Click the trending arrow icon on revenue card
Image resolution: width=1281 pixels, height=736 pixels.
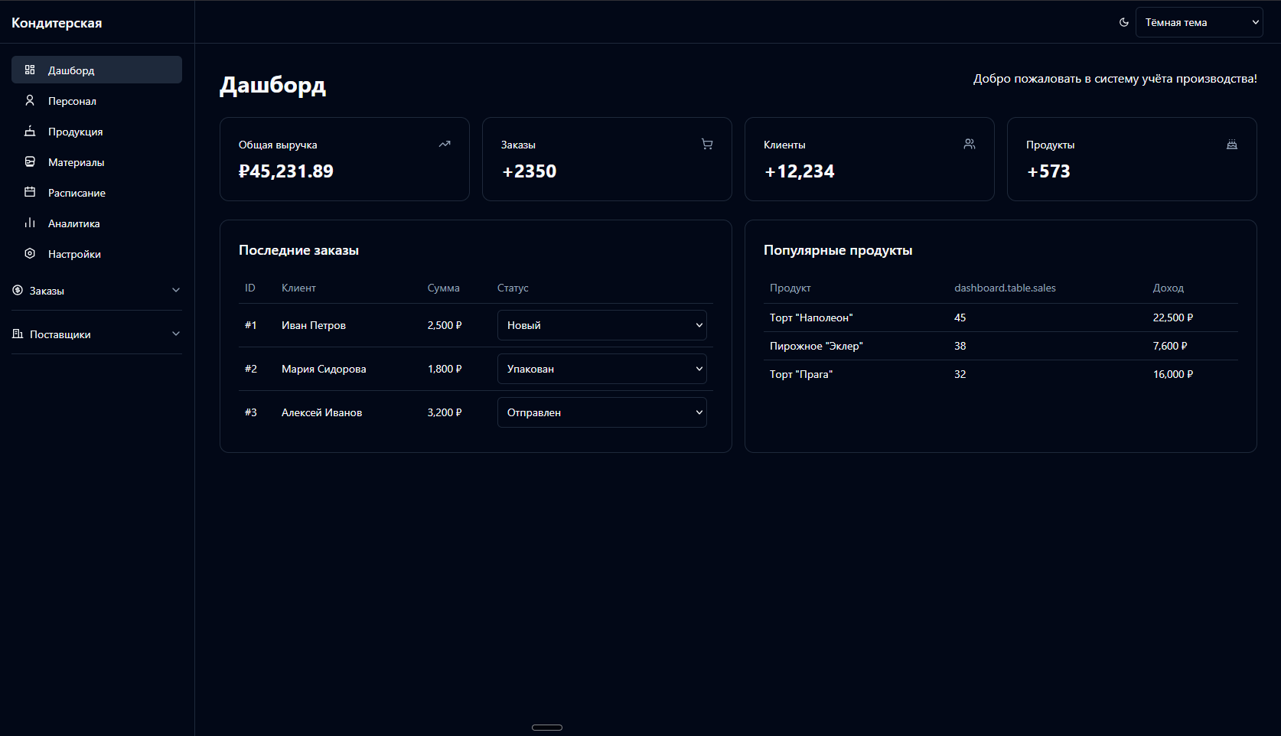pyautogui.click(x=445, y=144)
